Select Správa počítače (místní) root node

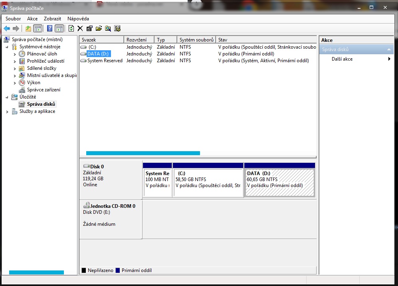[x=37, y=39]
